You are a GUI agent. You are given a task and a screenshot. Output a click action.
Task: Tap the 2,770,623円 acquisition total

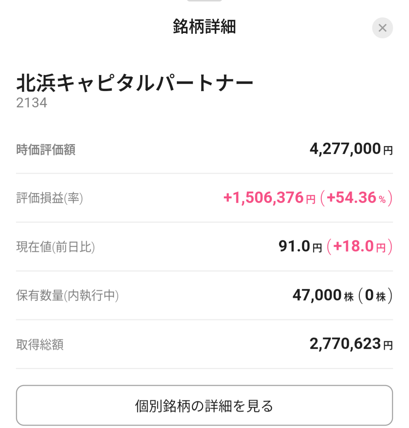tap(351, 344)
